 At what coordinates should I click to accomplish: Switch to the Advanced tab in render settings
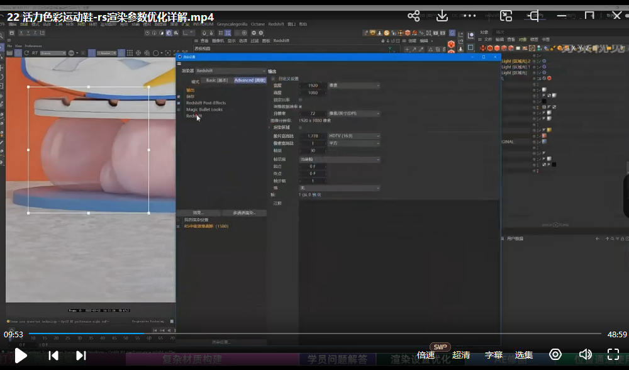(250, 81)
